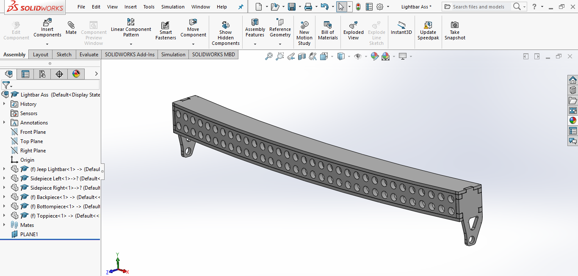Expand the Annotations node
Image resolution: width=578 pixels, height=276 pixels.
[4, 122]
